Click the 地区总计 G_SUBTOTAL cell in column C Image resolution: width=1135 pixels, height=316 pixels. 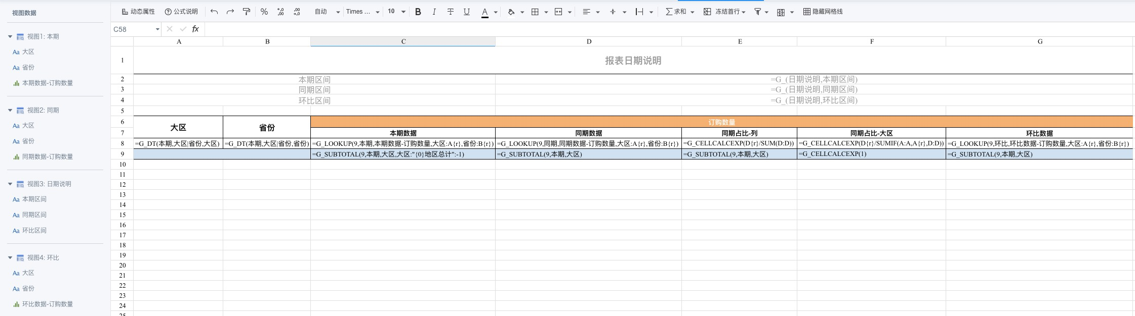(x=403, y=154)
